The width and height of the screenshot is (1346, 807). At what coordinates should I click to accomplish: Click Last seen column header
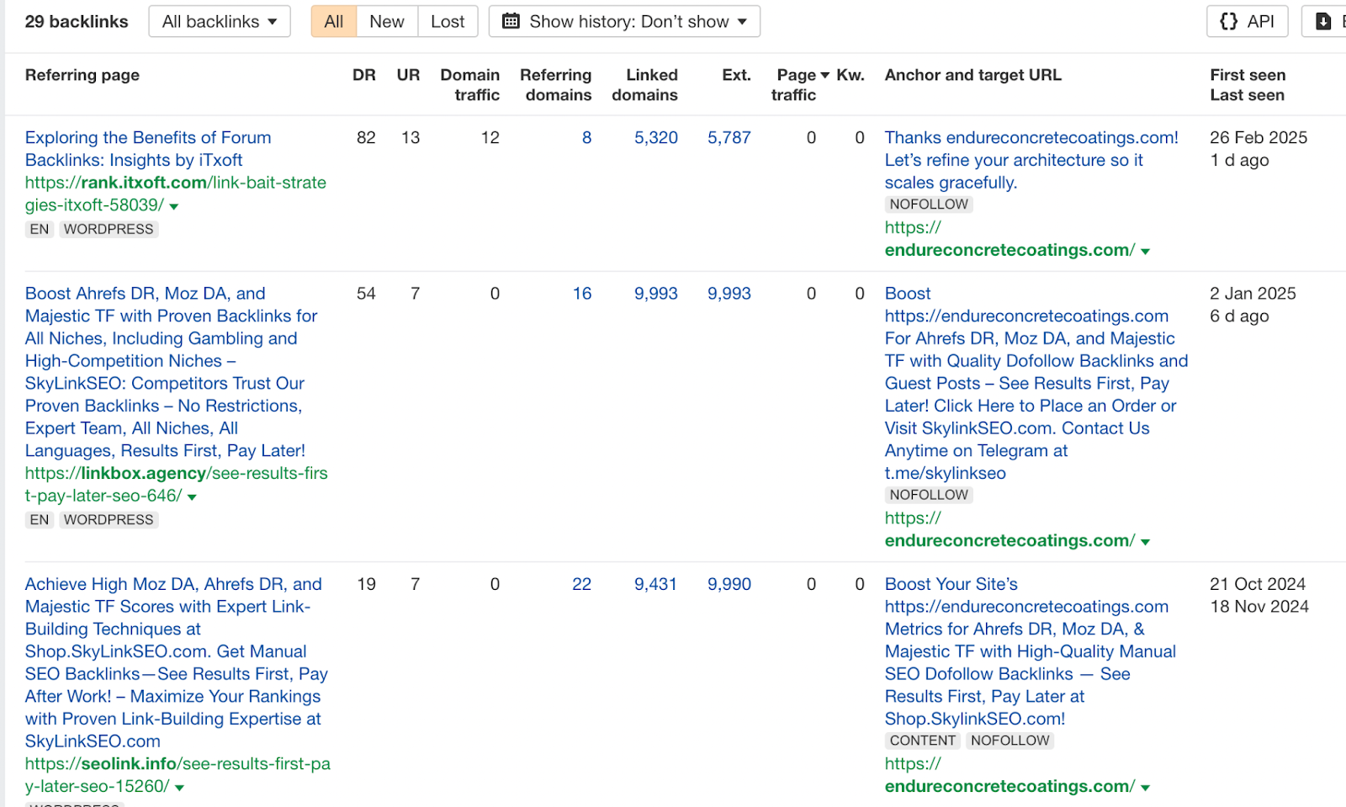coord(1247,95)
